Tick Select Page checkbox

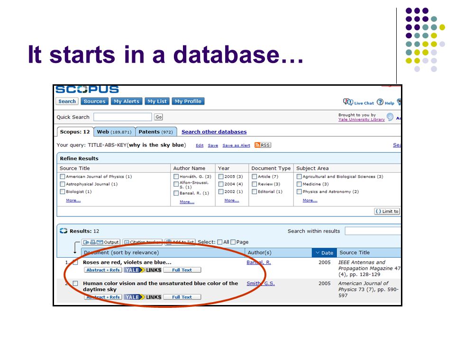233,242
